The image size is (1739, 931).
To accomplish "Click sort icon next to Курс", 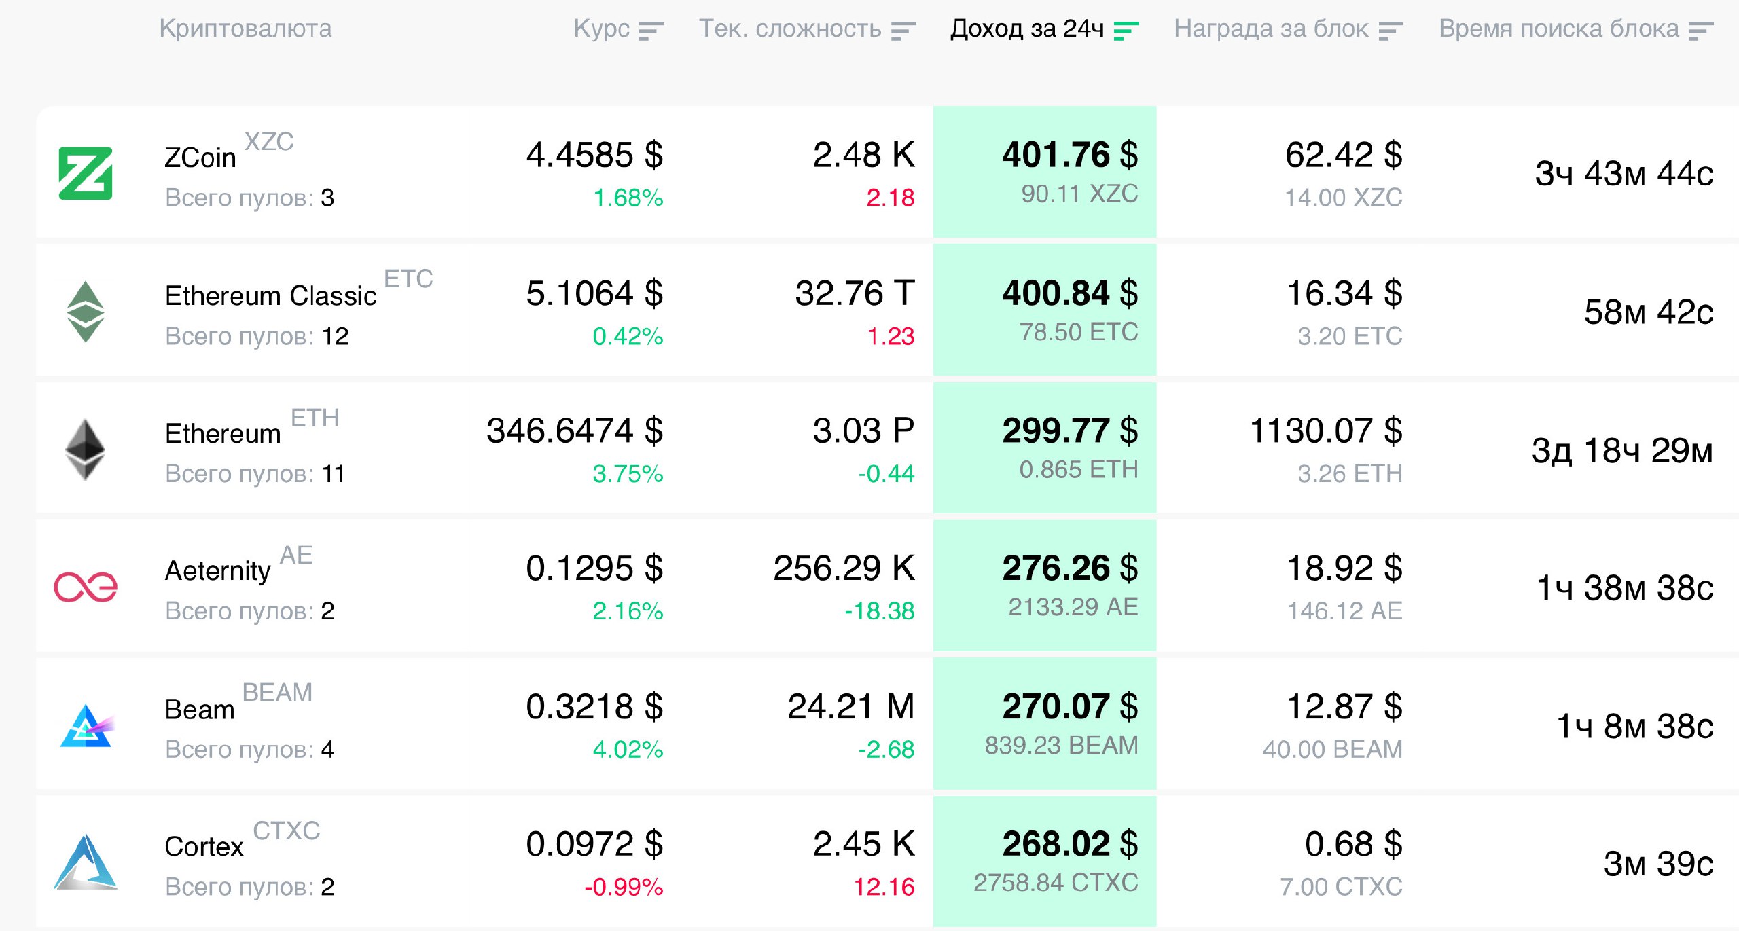I will [x=651, y=31].
